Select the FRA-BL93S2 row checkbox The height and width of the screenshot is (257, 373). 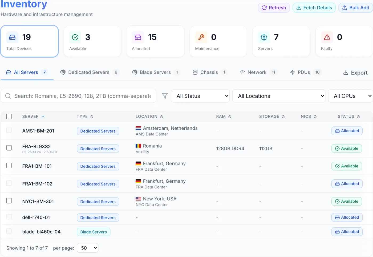click(x=9, y=148)
